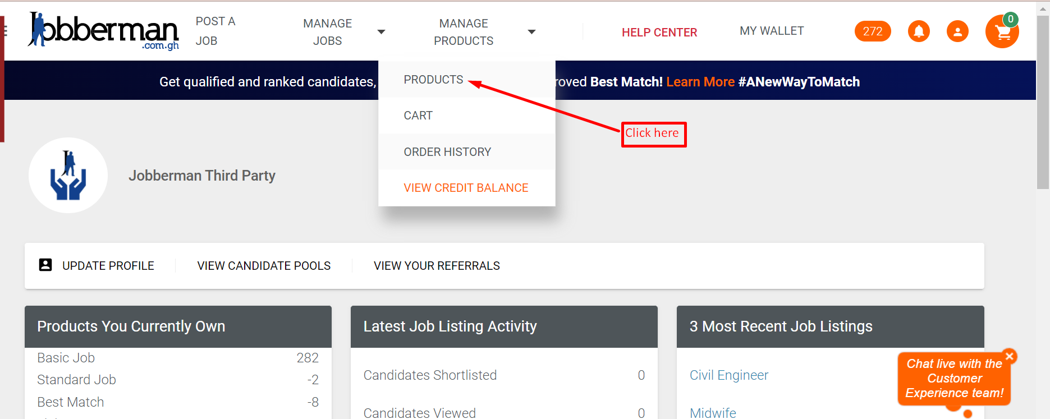Open the Civil Engineer job listing
Screen dimensions: 1050x419
point(729,375)
